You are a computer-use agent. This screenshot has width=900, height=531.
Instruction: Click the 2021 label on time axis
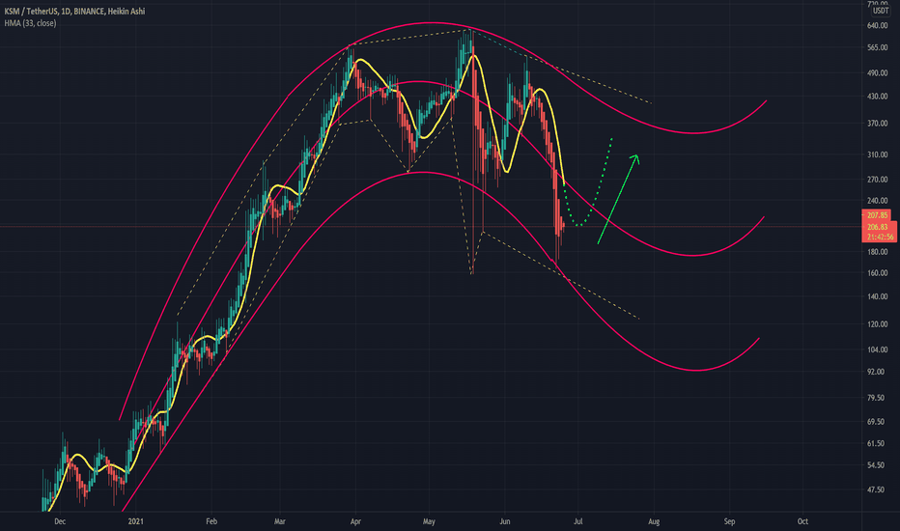click(x=135, y=521)
